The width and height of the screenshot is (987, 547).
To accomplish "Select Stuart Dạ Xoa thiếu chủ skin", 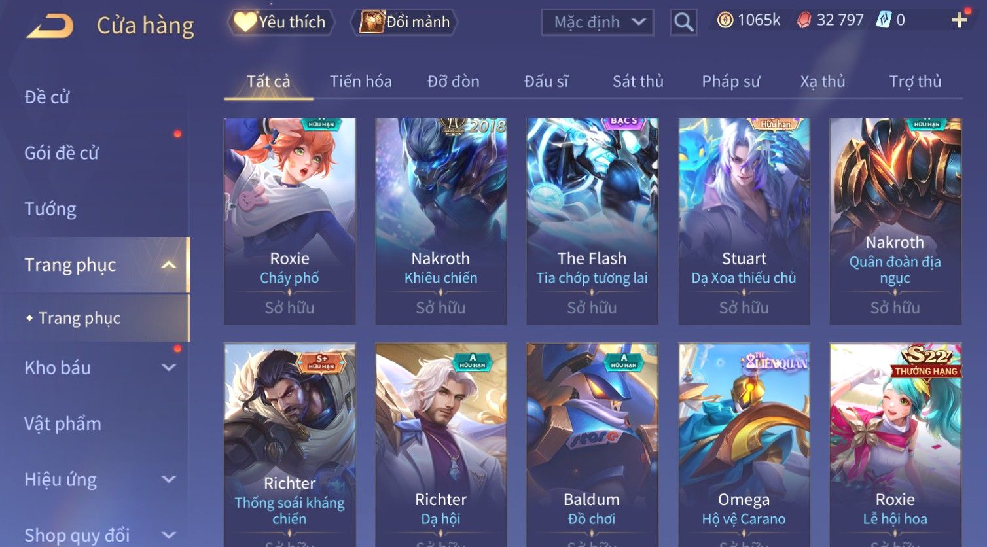I will pyautogui.click(x=744, y=221).
